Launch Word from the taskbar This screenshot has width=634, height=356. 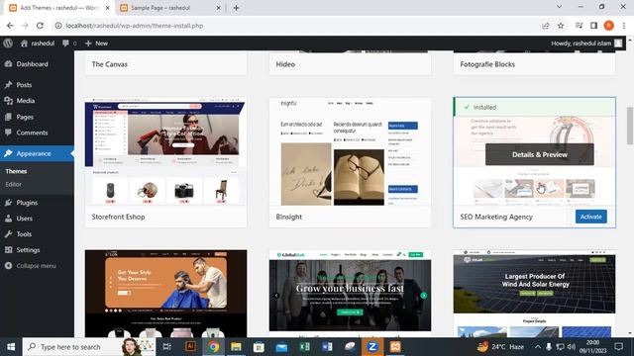pos(327,347)
